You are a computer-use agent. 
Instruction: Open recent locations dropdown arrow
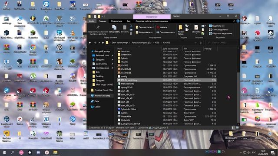[99, 42]
